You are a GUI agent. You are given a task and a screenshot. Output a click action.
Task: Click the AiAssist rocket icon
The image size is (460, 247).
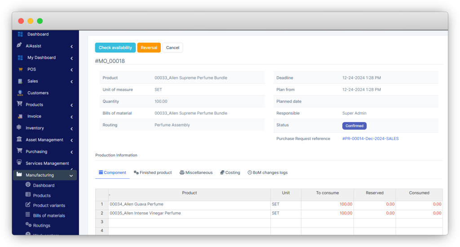point(19,46)
